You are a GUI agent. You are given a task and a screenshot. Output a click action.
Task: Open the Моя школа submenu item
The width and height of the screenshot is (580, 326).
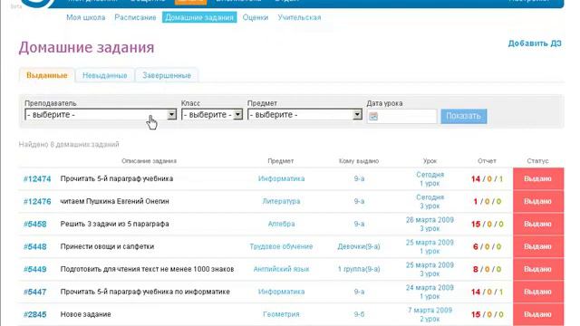[x=86, y=17]
